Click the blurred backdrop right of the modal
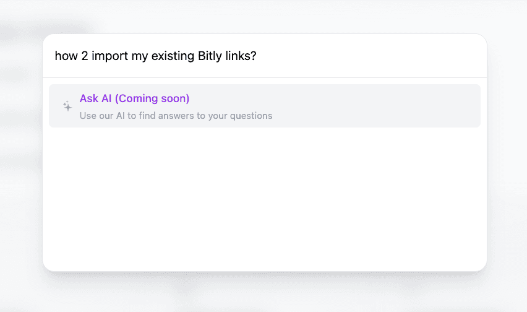527x312 pixels. click(x=507, y=155)
